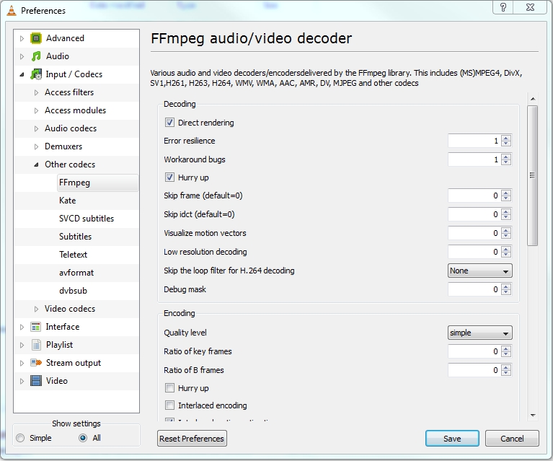
Task: Open the H.264 loop filter dropdown
Action: pyautogui.click(x=479, y=271)
